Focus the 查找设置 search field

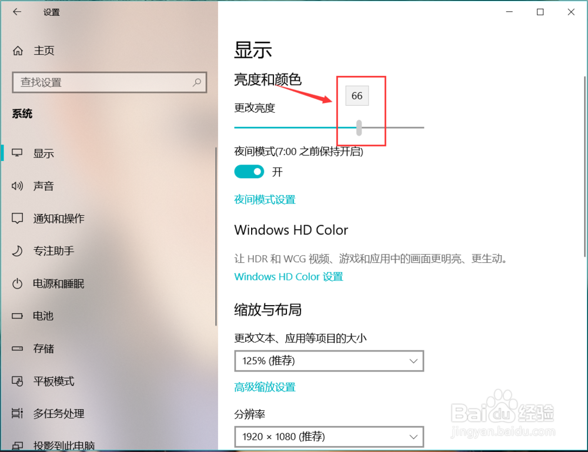(109, 82)
